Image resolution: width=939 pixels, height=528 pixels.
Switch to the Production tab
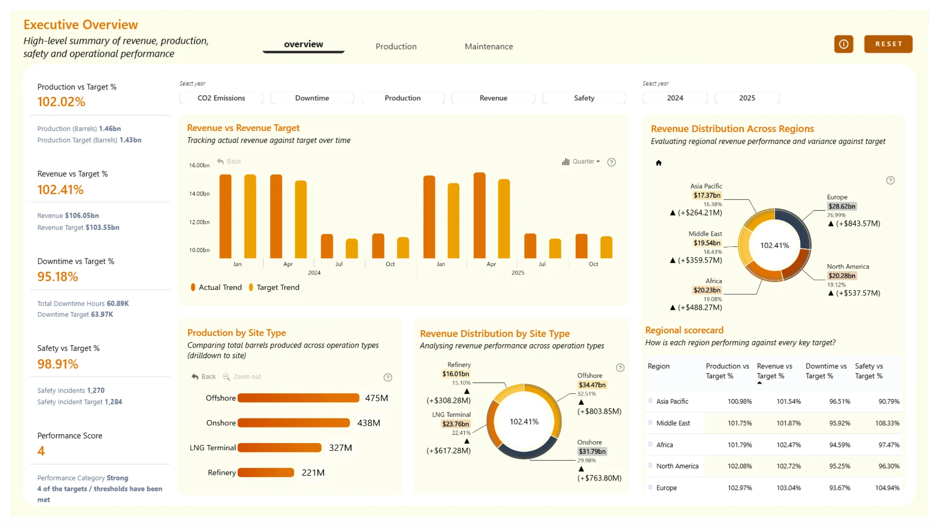point(396,46)
